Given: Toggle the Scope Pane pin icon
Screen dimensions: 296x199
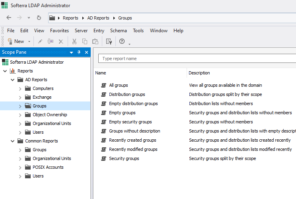Looking at the screenshot, I should click(x=79, y=52).
